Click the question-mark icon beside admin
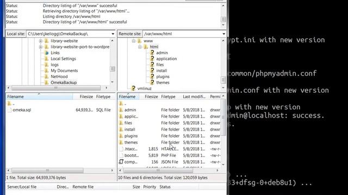This screenshot has width=348, height=195. (x=152, y=53)
